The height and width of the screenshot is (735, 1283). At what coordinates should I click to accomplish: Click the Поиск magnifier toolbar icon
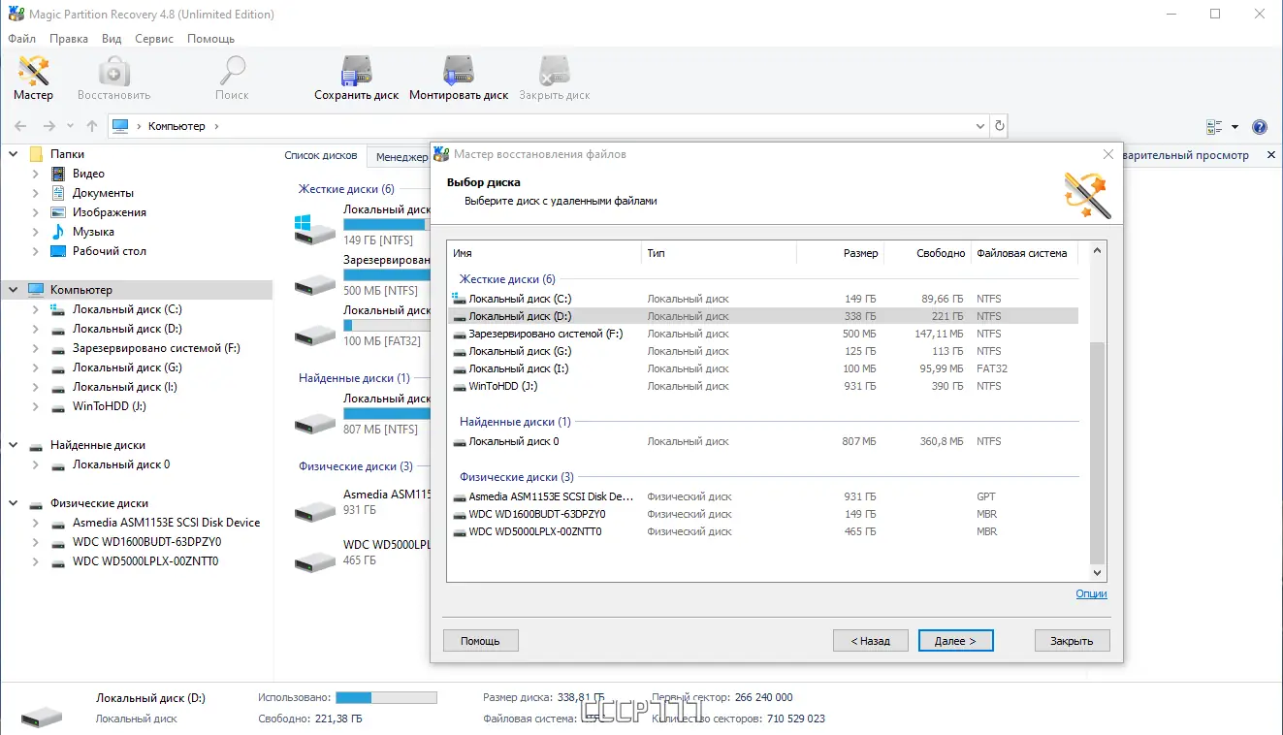tap(232, 72)
